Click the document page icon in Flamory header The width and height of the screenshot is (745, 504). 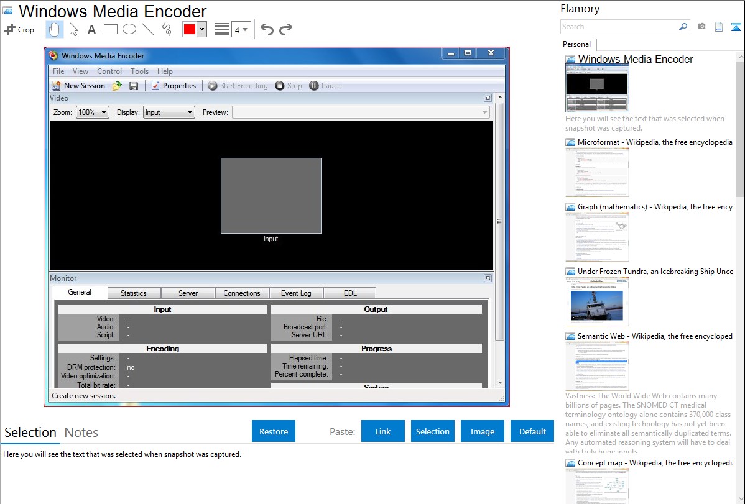pos(719,27)
